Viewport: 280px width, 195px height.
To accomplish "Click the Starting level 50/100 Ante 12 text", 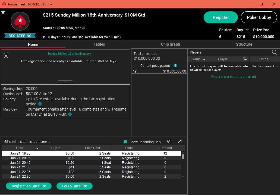I will click(x=39, y=94).
